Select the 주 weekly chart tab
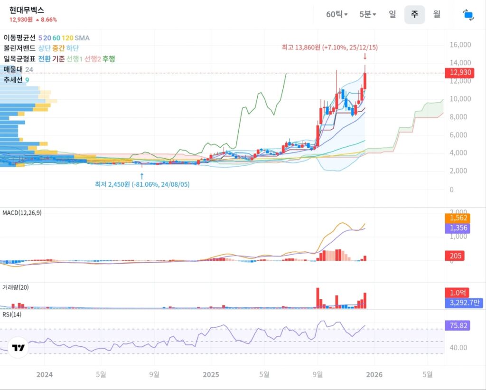This screenshot has width=486, height=390. (x=414, y=14)
